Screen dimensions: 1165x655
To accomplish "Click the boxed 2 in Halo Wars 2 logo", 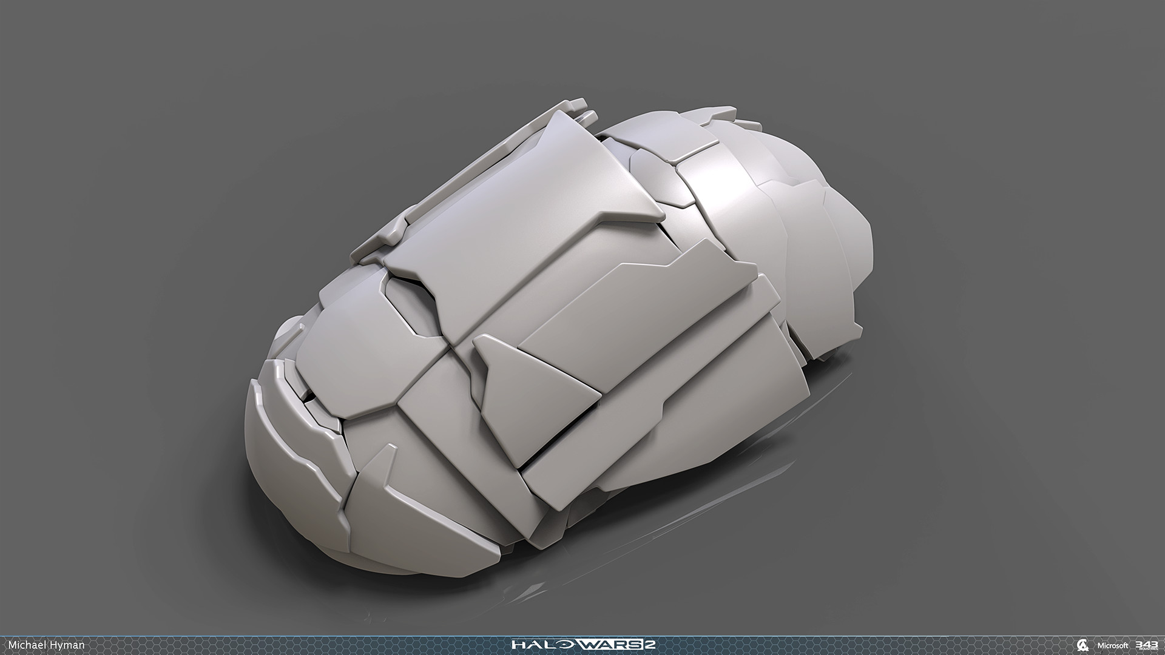I will [x=649, y=645].
